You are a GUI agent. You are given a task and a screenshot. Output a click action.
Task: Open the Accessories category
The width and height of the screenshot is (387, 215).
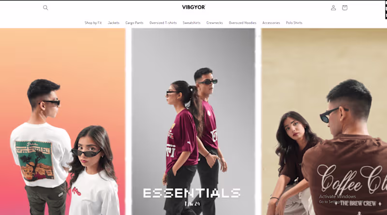click(x=271, y=23)
